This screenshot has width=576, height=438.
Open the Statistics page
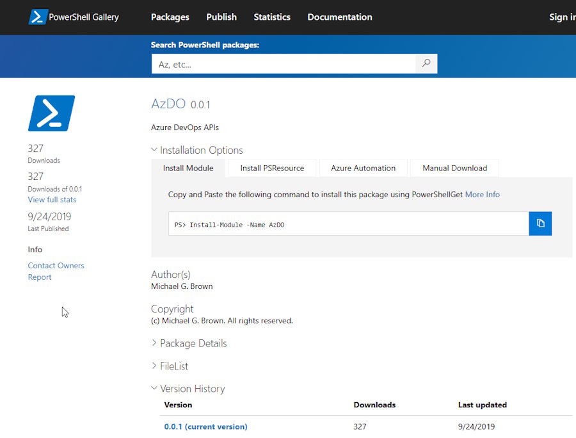[x=272, y=17]
